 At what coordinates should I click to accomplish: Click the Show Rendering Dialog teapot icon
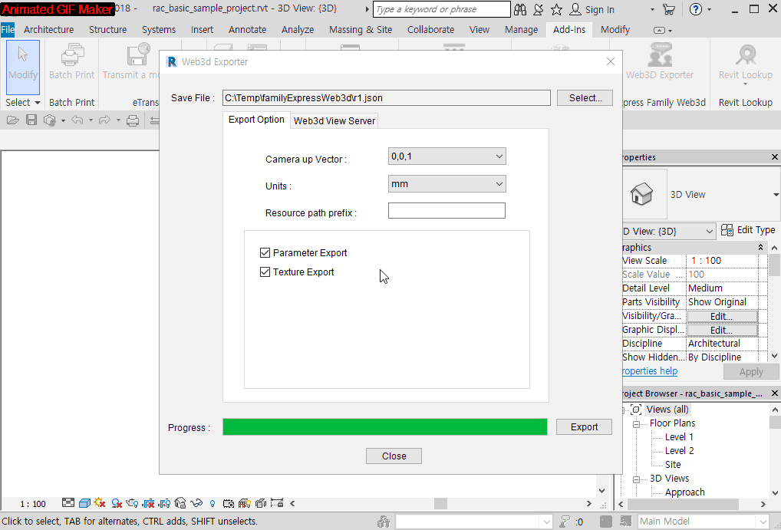pyautogui.click(x=132, y=503)
